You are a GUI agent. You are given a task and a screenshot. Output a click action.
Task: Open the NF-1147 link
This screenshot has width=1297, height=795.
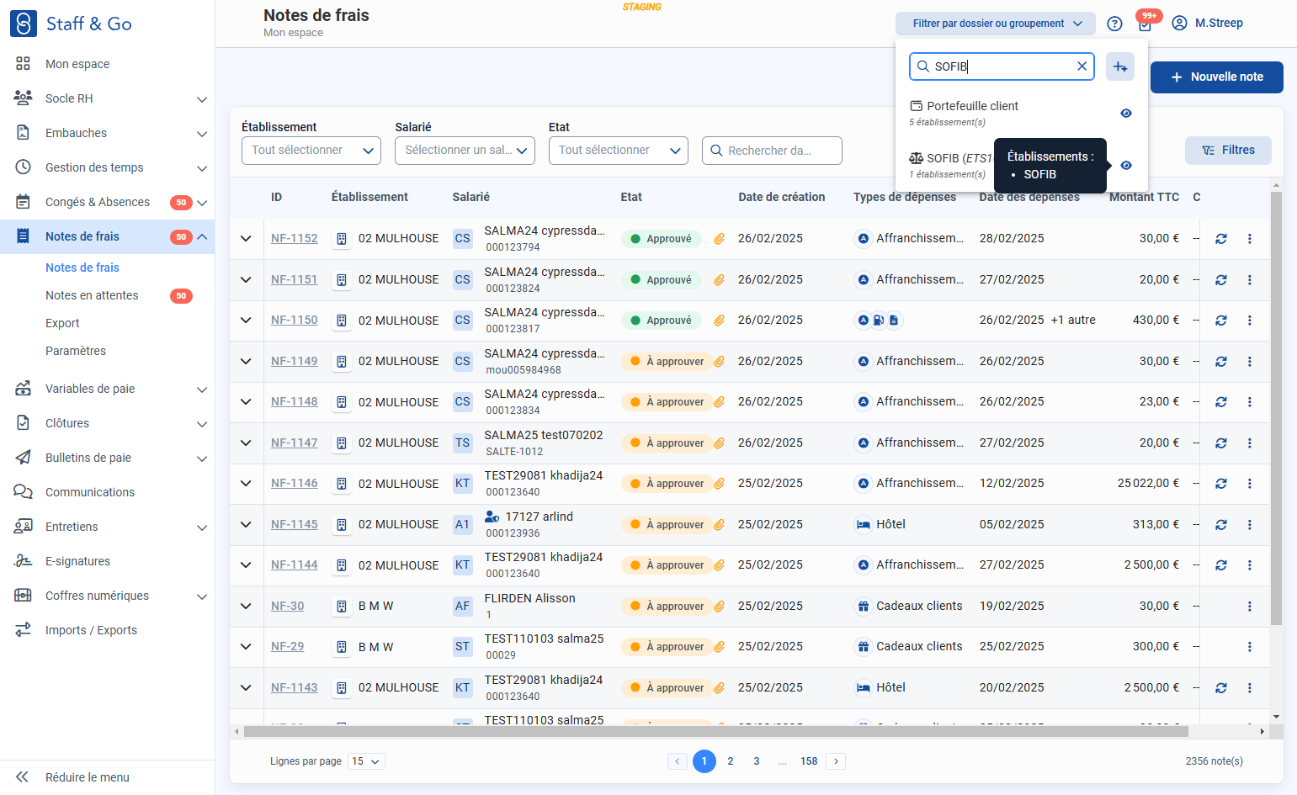coord(295,443)
